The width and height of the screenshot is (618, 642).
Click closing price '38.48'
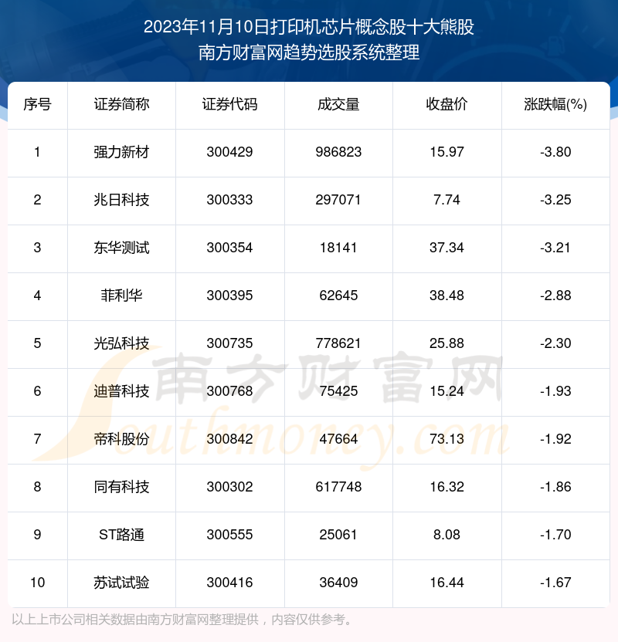coord(447,296)
